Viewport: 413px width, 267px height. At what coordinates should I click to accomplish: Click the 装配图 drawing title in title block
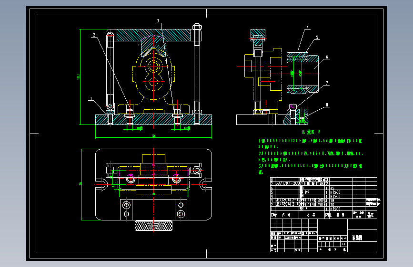click(x=357, y=238)
